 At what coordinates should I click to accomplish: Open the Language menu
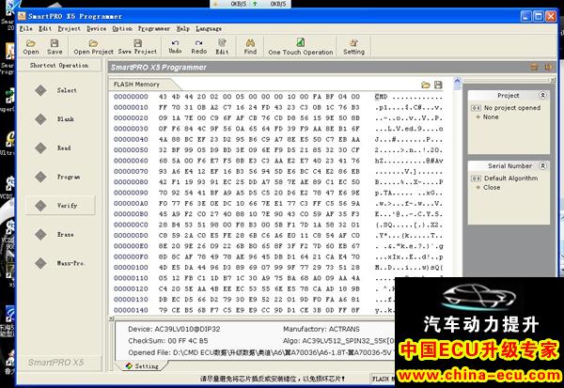(x=209, y=28)
